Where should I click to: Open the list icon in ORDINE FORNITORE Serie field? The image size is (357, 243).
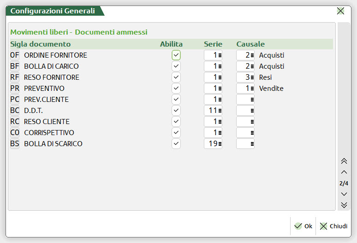(x=220, y=55)
